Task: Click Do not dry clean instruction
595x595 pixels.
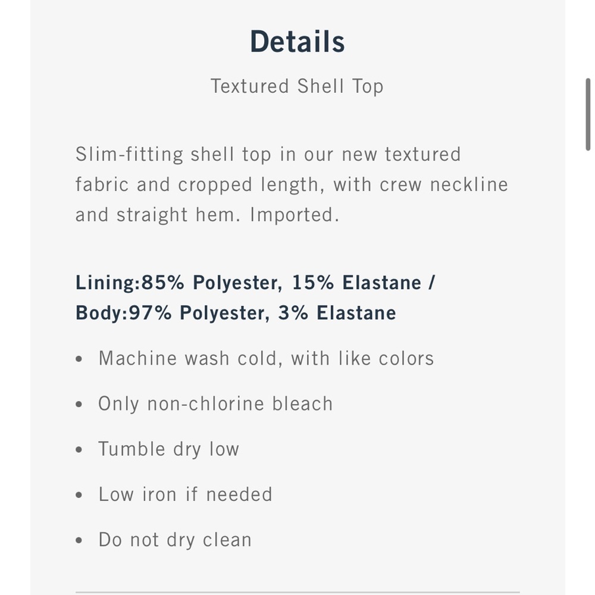Action: 175,540
